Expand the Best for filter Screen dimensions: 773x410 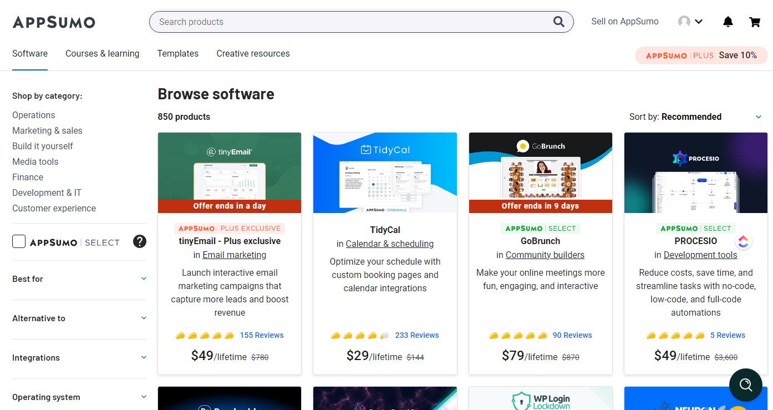[79, 279]
